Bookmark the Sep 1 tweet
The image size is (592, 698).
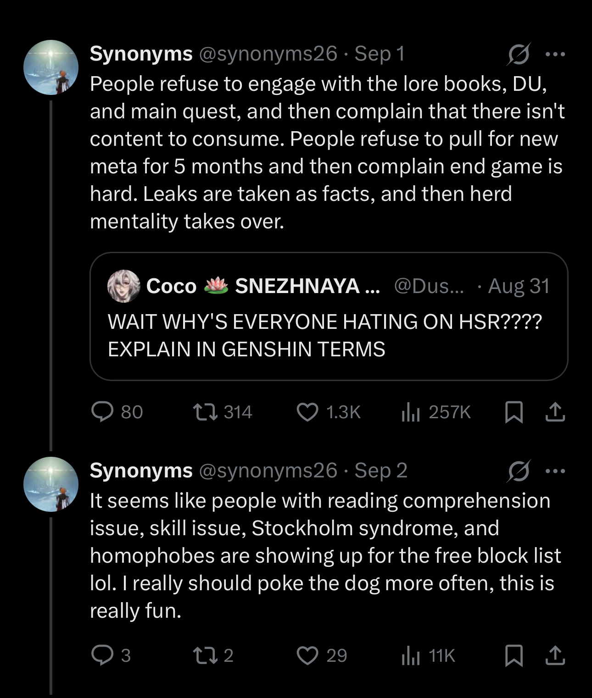[514, 411]
